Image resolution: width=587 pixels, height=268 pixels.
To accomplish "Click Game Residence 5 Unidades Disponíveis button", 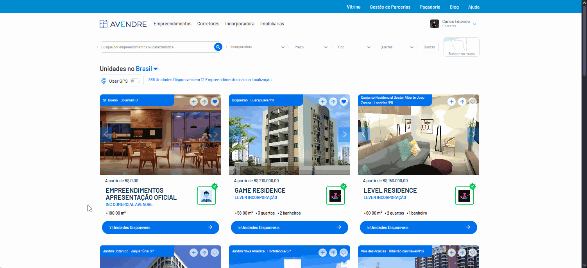I will click(290, 227).
